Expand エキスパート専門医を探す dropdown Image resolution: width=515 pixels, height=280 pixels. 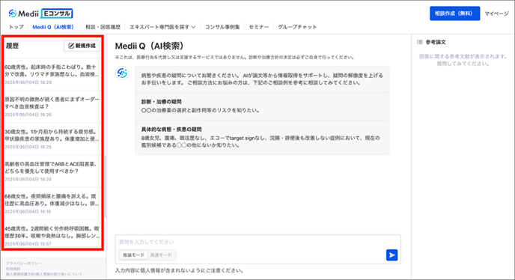(162, 27)
